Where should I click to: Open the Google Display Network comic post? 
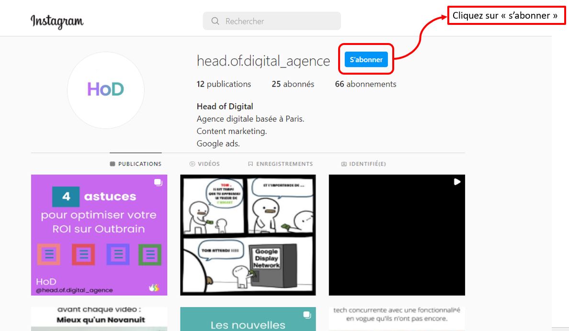point(248,235)
